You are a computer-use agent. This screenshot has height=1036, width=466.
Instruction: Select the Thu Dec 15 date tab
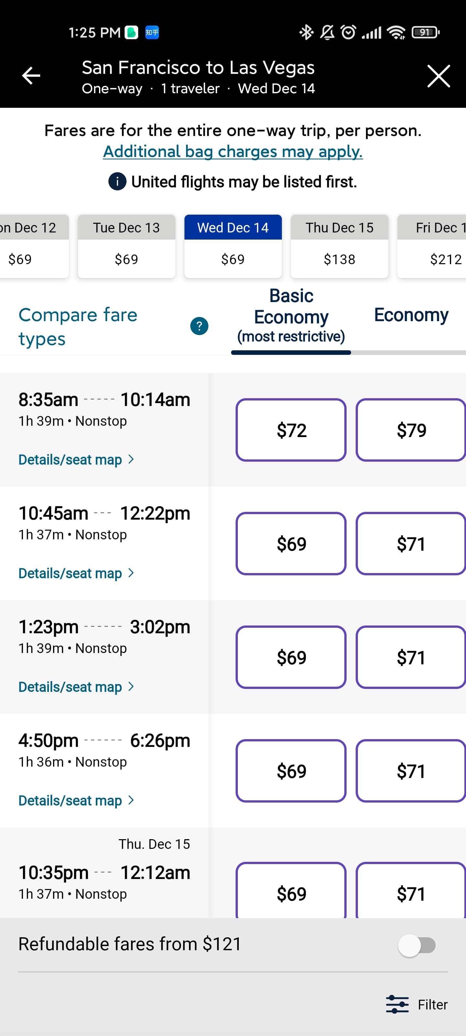click(x=339, y=246)
